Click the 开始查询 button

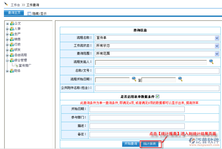[131, 144]
